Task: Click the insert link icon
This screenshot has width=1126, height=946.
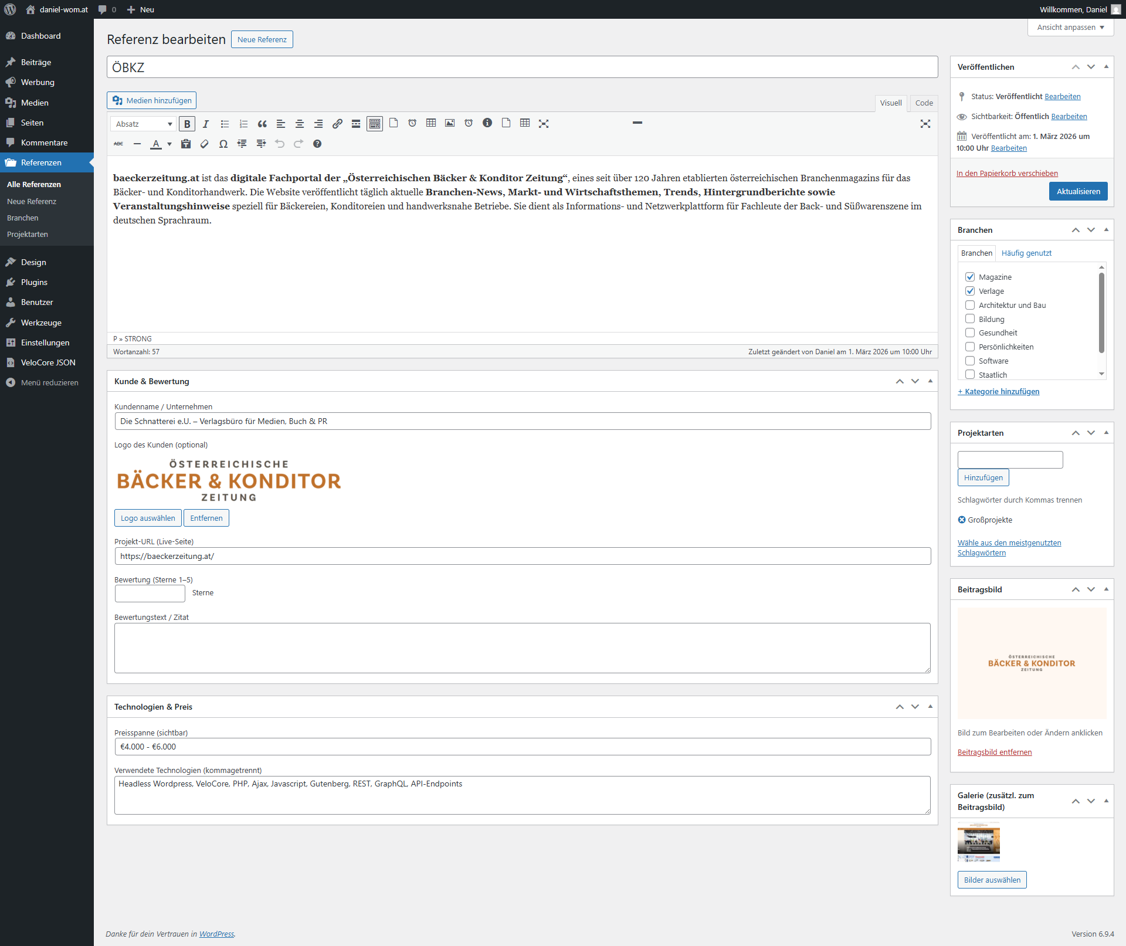Action: click(x=337, y=124)
